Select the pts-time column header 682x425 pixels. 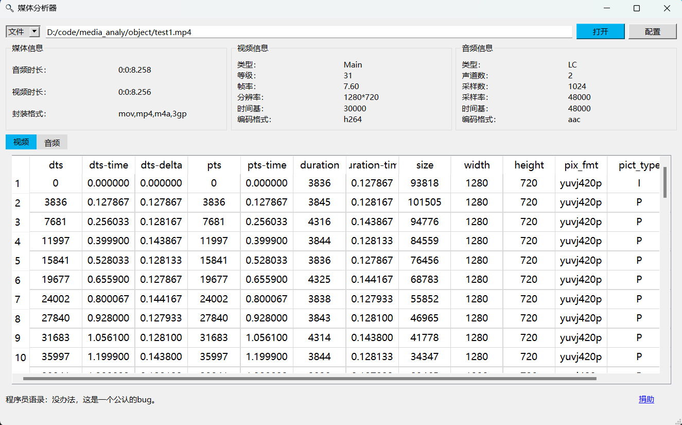point(267,165)
